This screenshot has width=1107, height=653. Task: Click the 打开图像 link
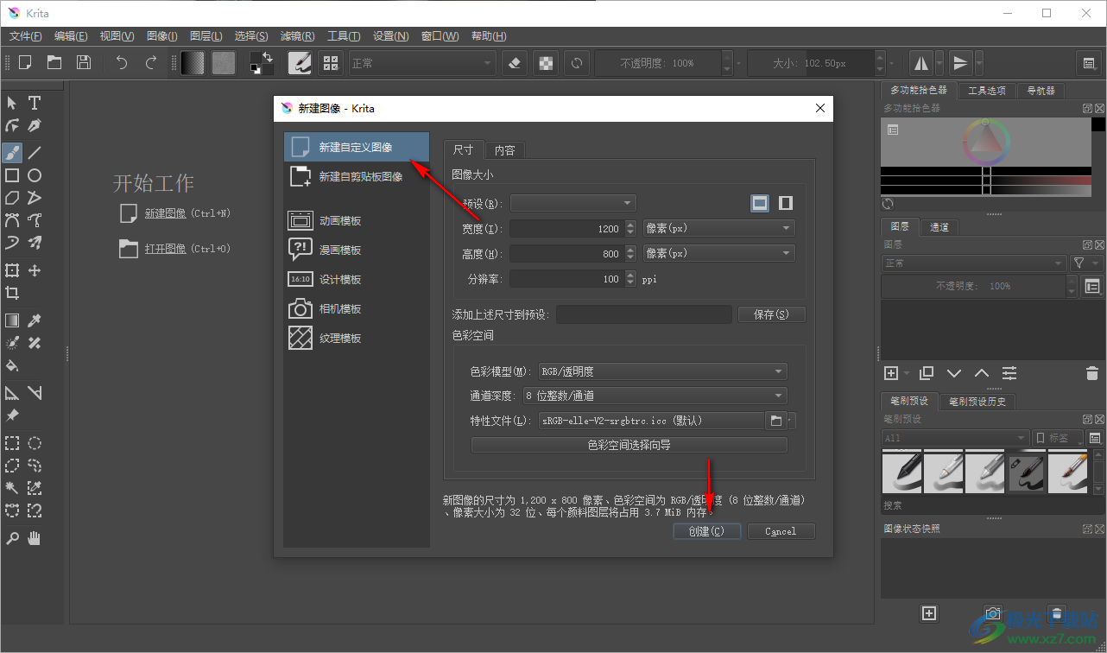[165, 248]
